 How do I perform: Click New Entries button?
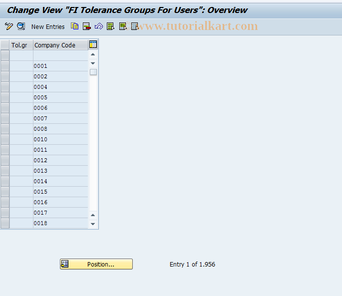[48, 26]
